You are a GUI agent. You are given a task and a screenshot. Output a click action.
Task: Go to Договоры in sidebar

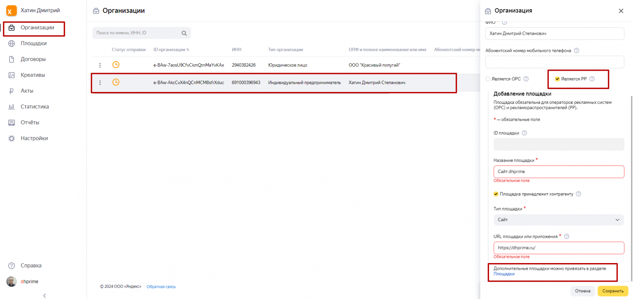33,59
